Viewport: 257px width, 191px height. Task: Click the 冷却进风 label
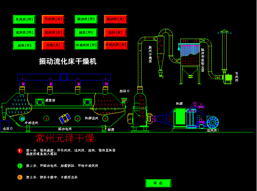tap(31, 123)
